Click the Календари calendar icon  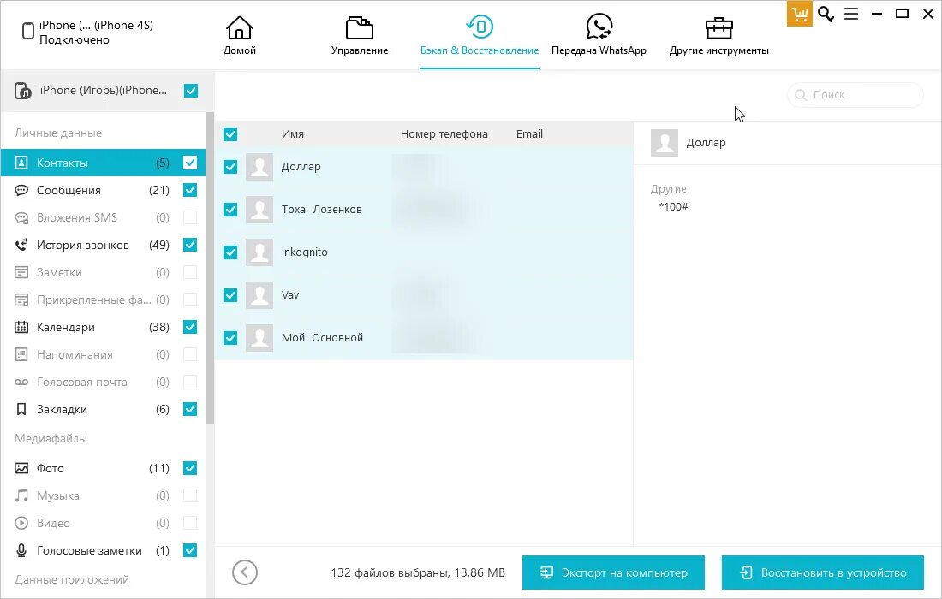pos(21,327)
